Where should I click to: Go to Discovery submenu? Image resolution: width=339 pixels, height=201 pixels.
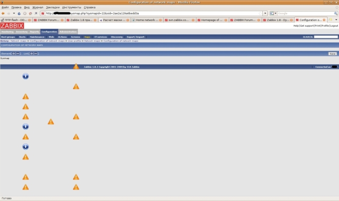117,37
